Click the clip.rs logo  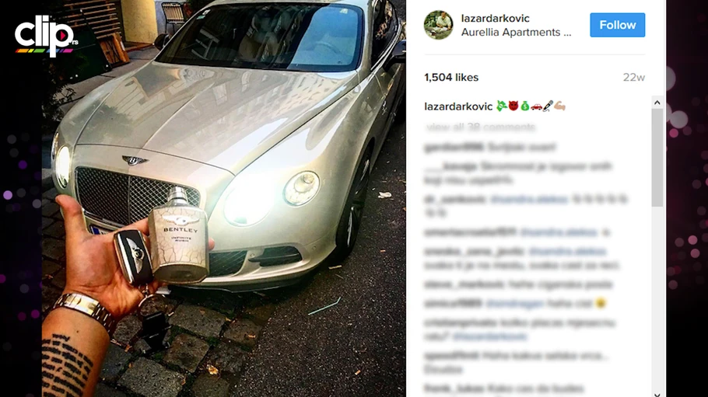[46, 36]
